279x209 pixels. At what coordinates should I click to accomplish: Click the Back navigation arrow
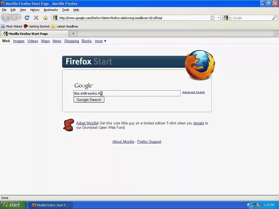[6, 18]
